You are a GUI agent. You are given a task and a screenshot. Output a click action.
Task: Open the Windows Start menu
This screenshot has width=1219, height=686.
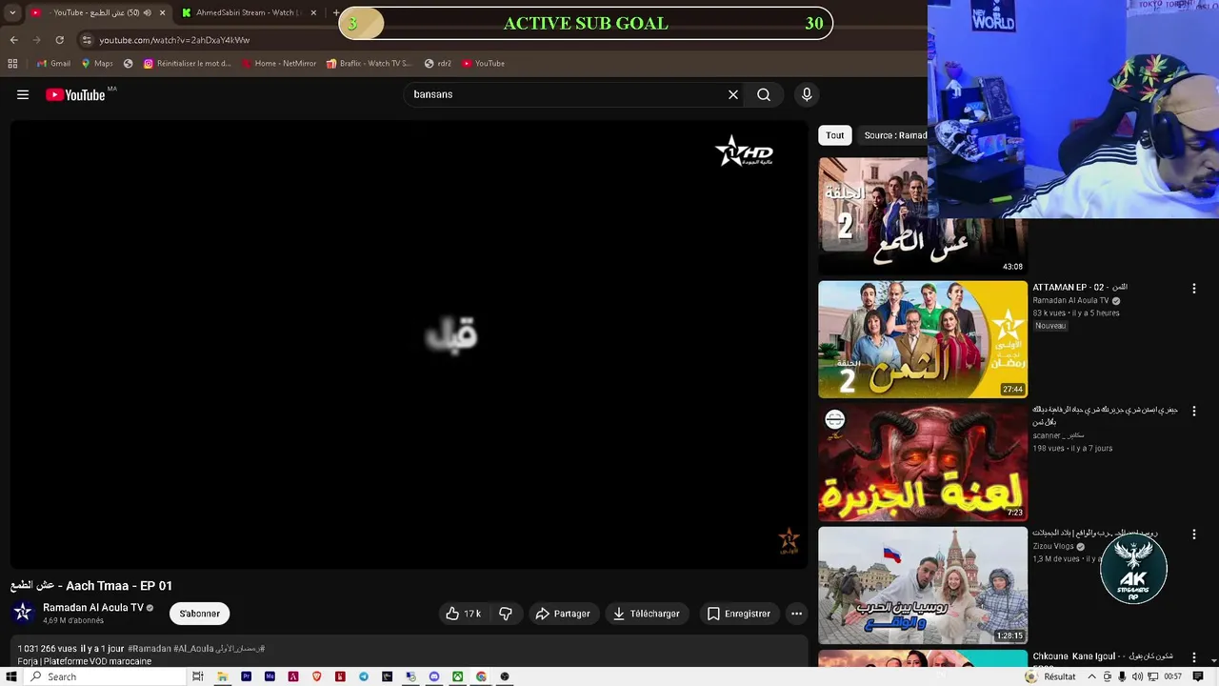click(11, 676)
